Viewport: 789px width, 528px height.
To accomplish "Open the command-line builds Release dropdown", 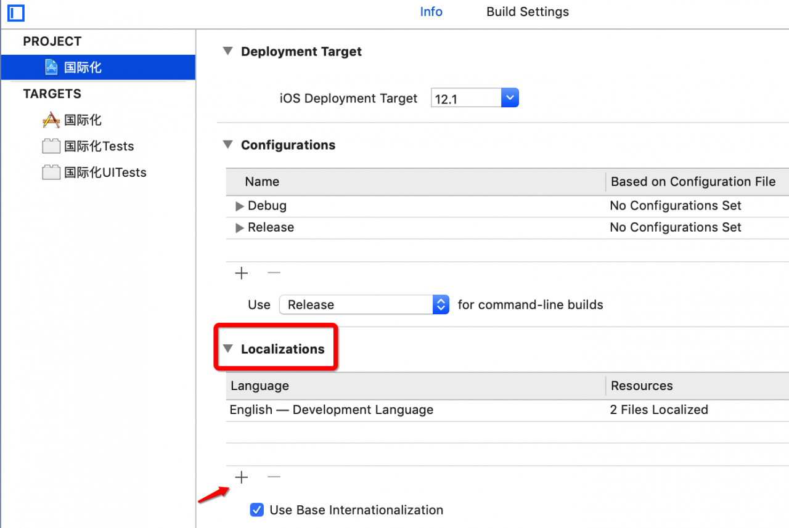I will [x=364, y=304].
